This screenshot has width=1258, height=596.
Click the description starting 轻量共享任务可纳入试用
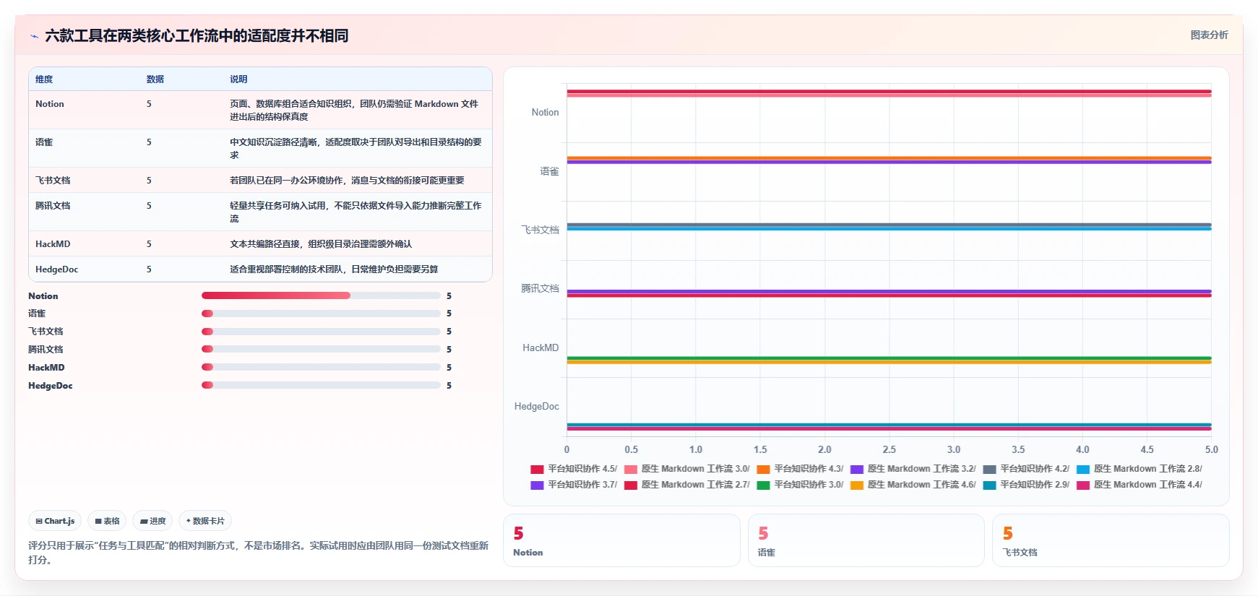[356, 212]
